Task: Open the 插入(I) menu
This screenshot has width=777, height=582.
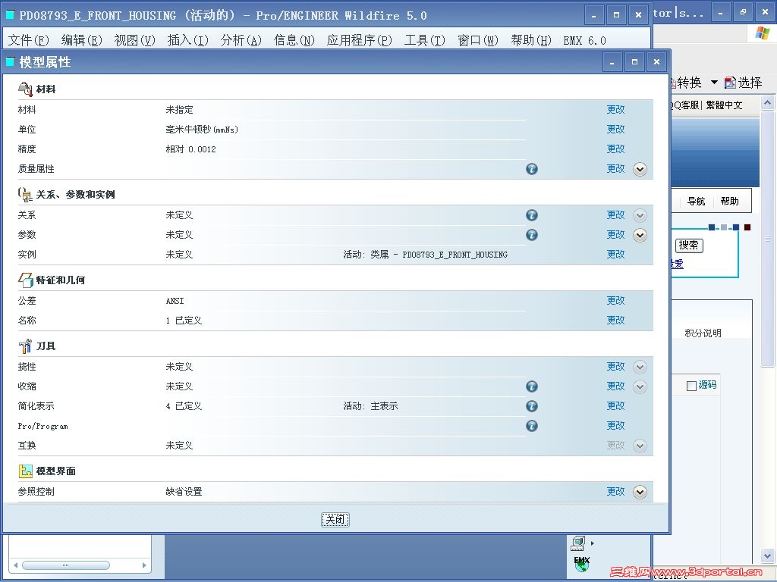Action: point(188,40)
